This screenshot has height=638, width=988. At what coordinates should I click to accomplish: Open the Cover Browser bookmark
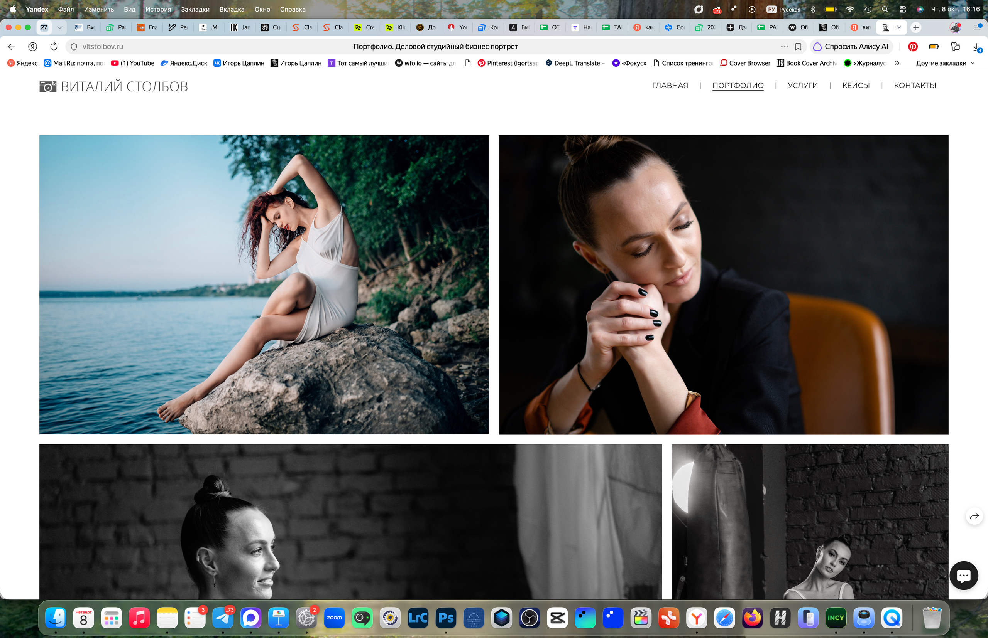(745, 63)
